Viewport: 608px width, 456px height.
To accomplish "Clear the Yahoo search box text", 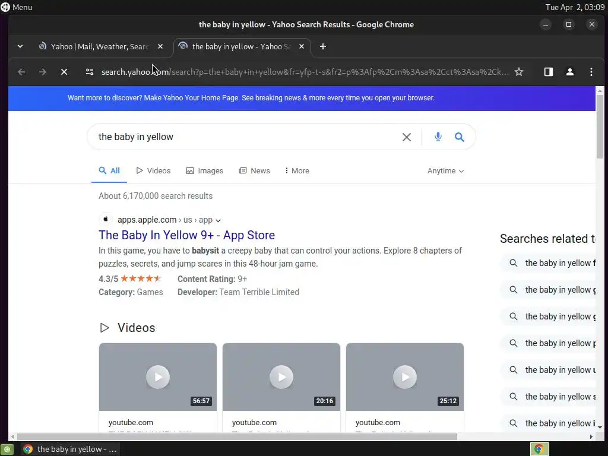I will (406, 137).
